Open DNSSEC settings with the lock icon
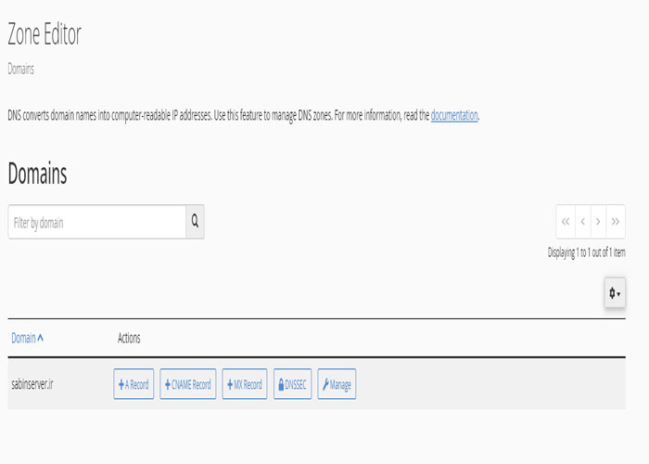This screenshot has height=464, width=649. click(x=293, y=384)
